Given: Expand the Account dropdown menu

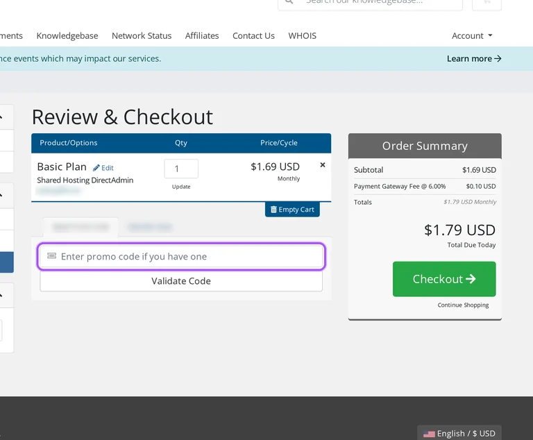Looking at the screenshot, I should (472, 35).
